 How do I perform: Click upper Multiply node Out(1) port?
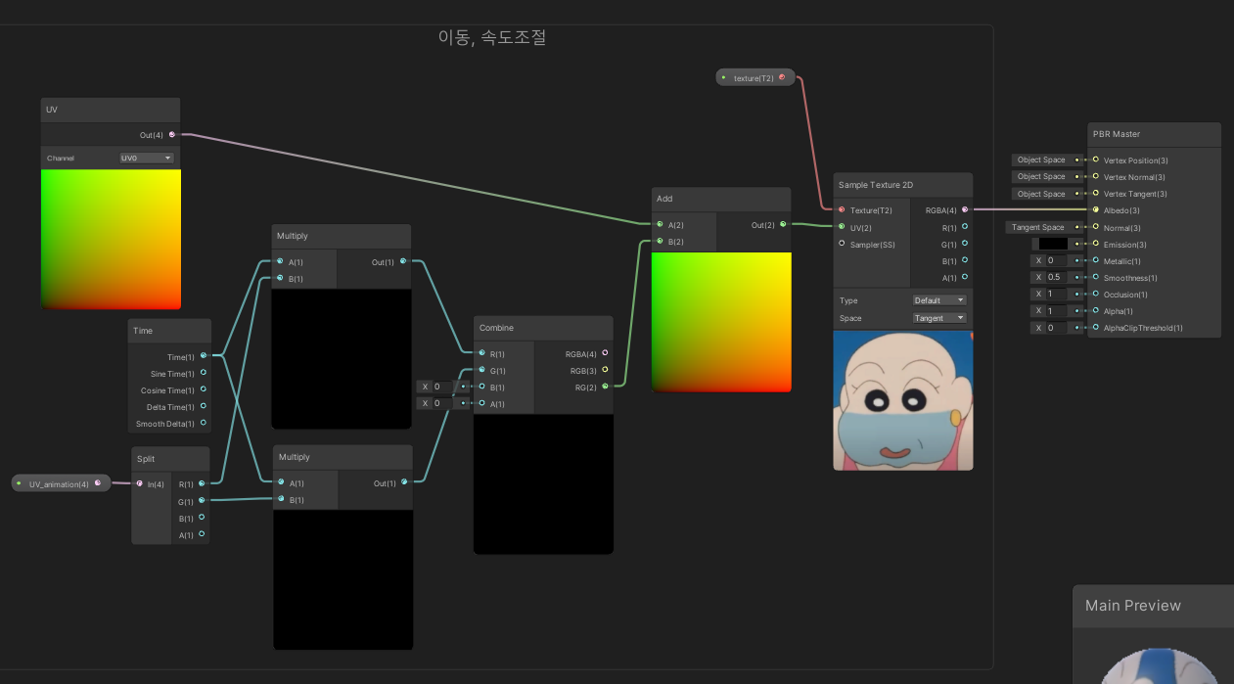click(403, 261)
